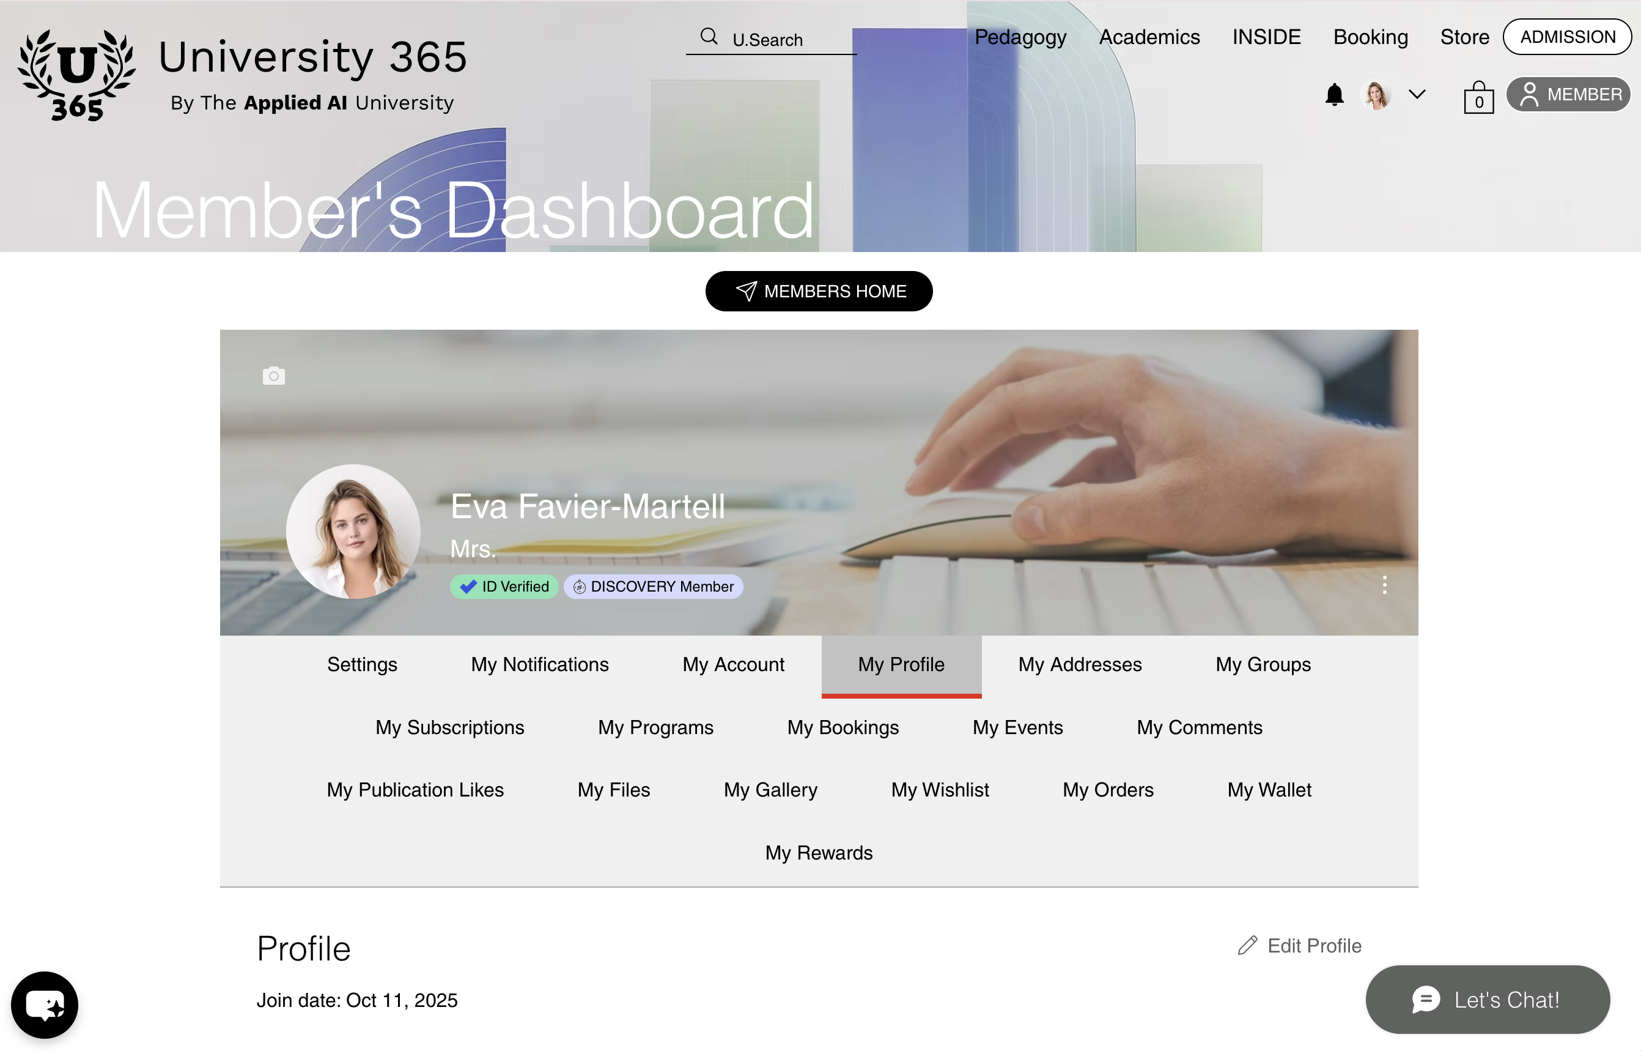
Task: Click the notification bell icon
Action: (x=1334, y=94)
